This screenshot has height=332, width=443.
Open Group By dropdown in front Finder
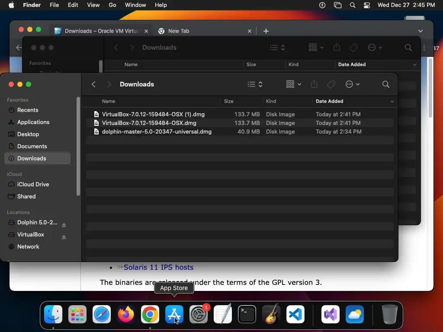coord(294,84)
